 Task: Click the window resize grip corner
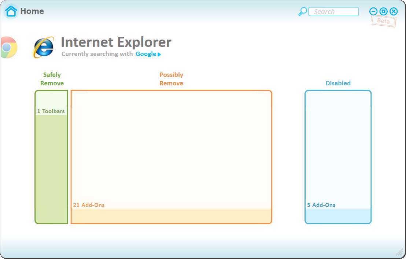pyautogui.click(x=400, y=252)
